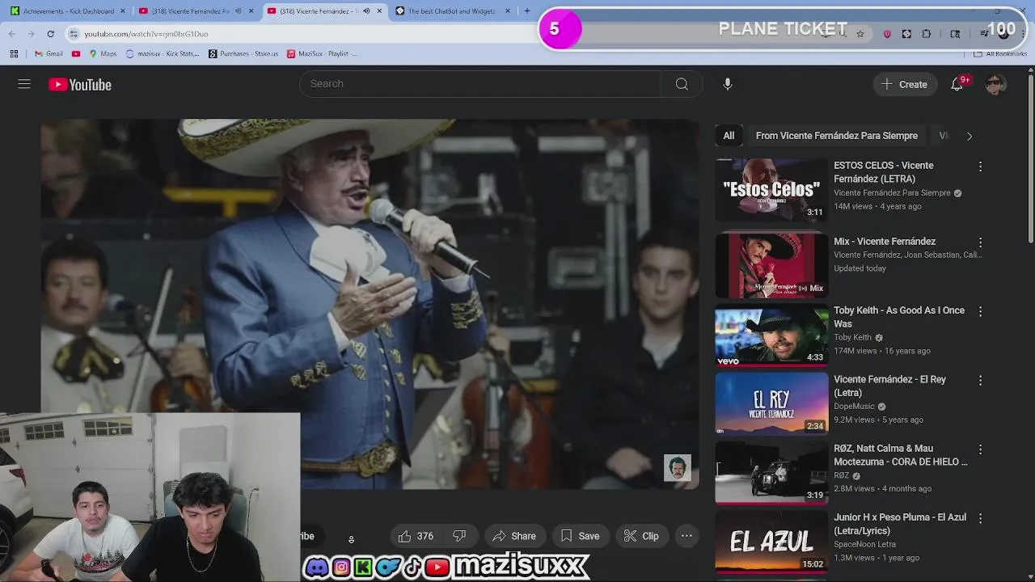
Task: Visit the SpaceNoon Letra channel link
Action: click(864, 545)
